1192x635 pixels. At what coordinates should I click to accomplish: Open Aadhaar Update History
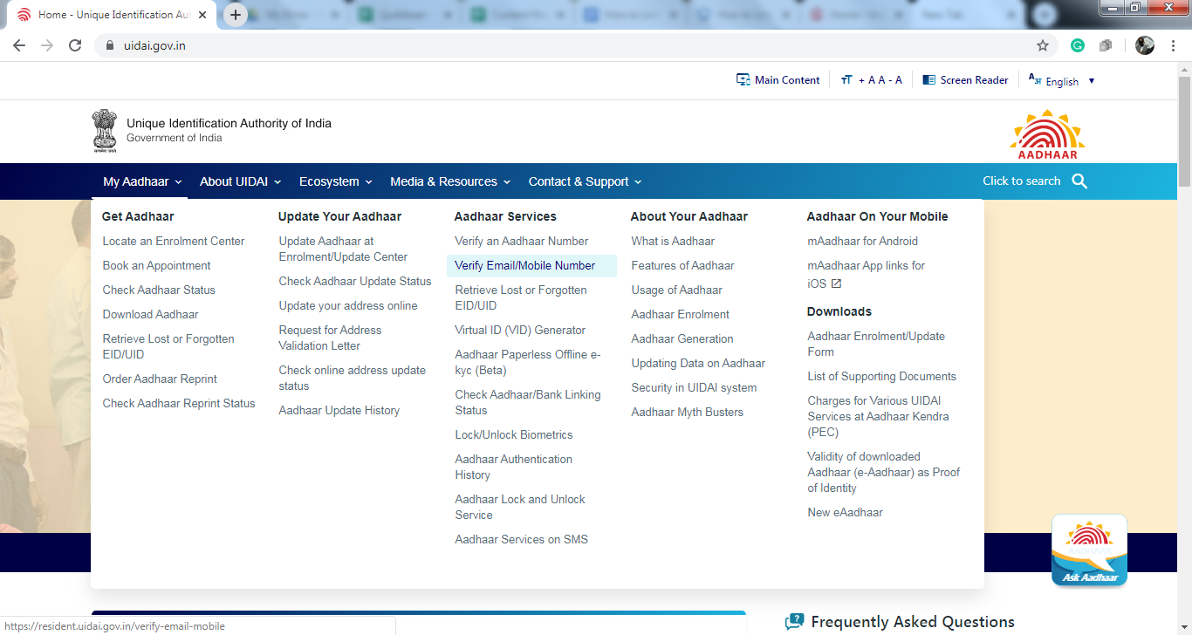point(339,411)
